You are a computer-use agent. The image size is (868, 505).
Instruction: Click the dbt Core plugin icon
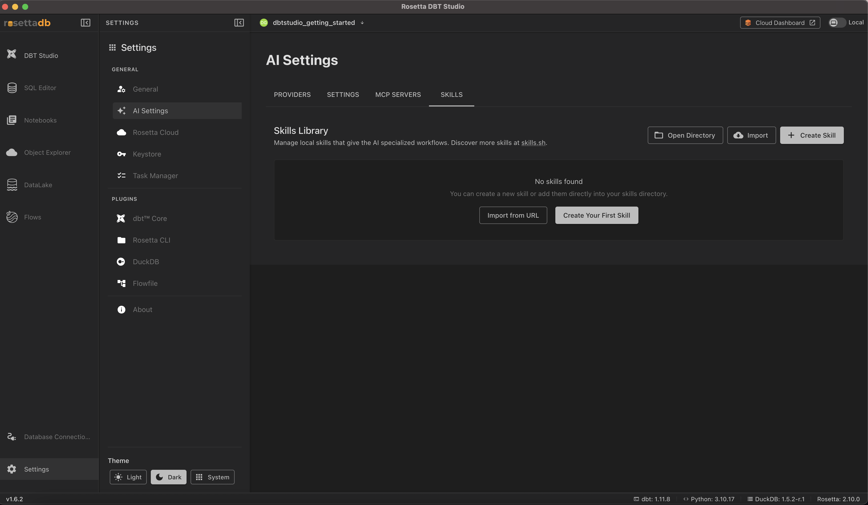(121, 219)
